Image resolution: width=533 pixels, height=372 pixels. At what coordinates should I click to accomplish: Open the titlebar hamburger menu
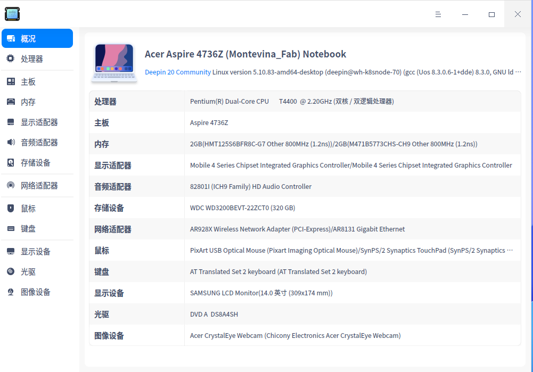[x=438, y=14]
